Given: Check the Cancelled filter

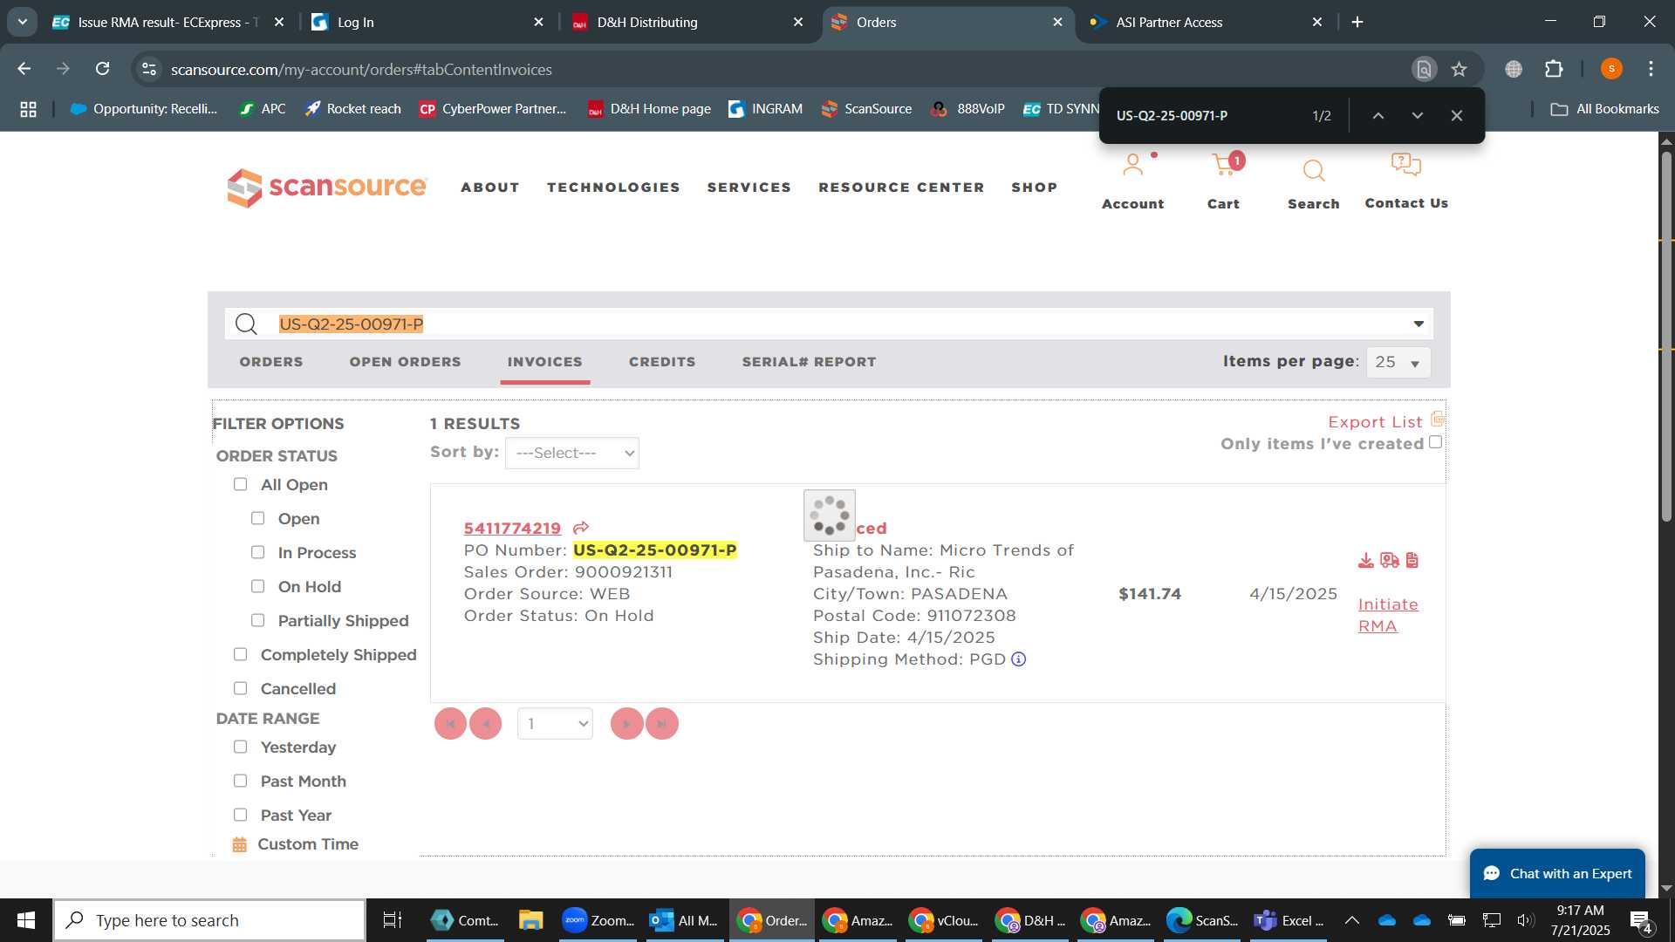Looking at the screenshot, I should (x=241, y=688).
